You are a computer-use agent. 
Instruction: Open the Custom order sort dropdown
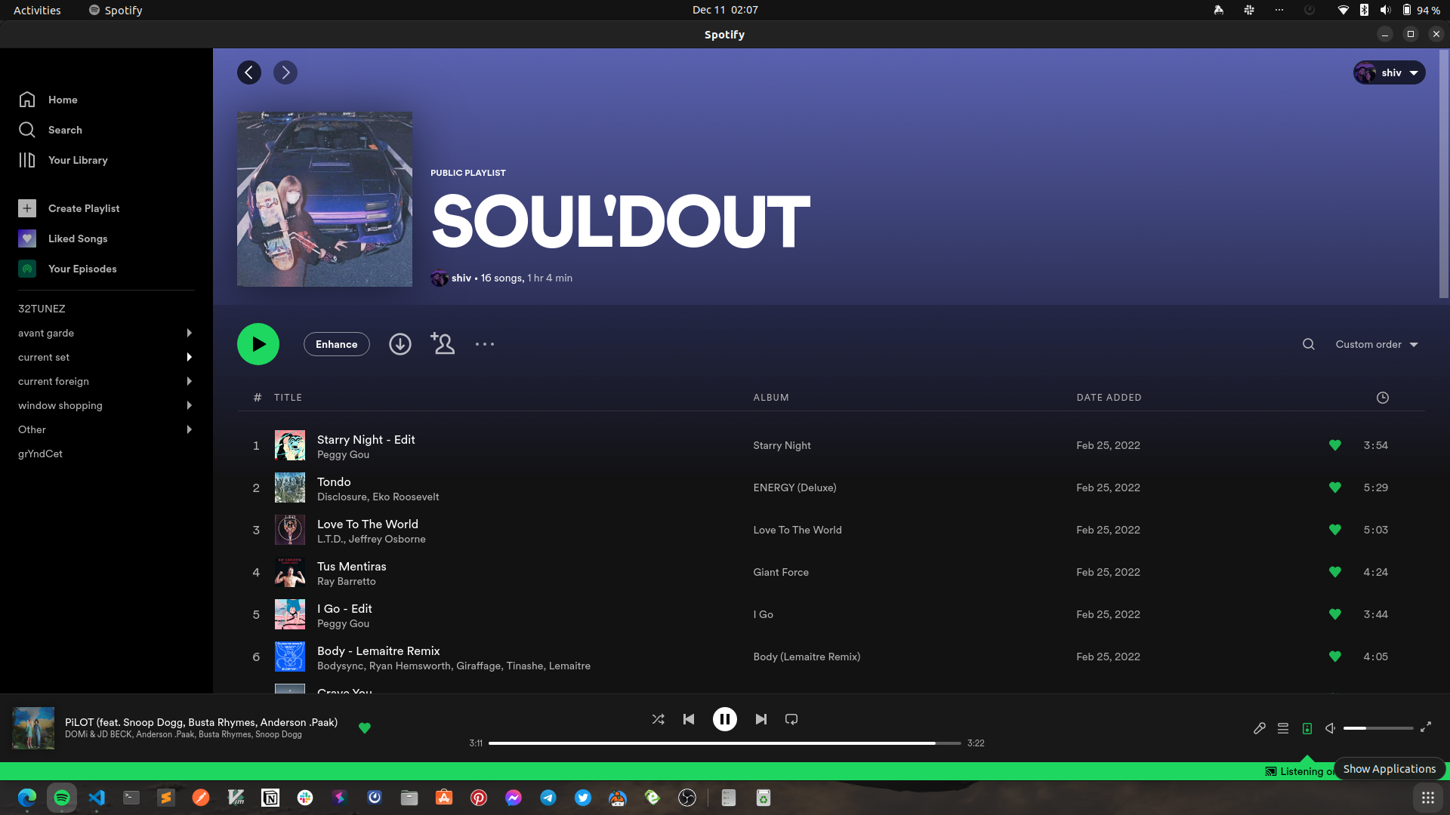[1377, 344]
